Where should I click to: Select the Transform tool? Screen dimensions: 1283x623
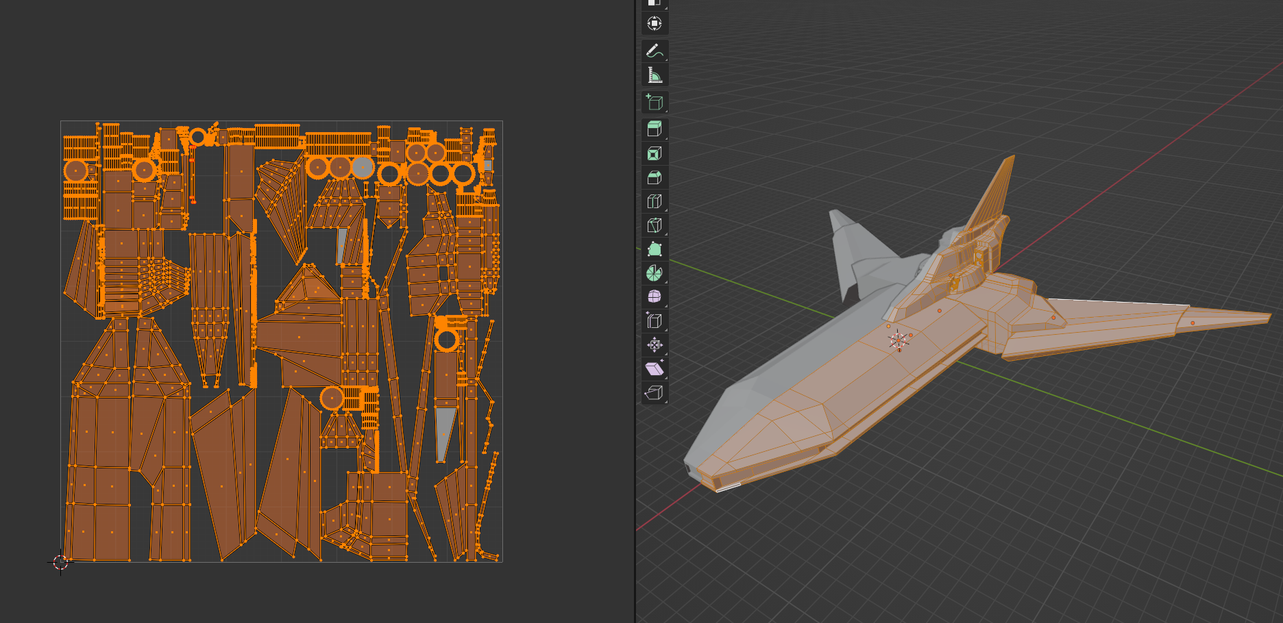655,23
